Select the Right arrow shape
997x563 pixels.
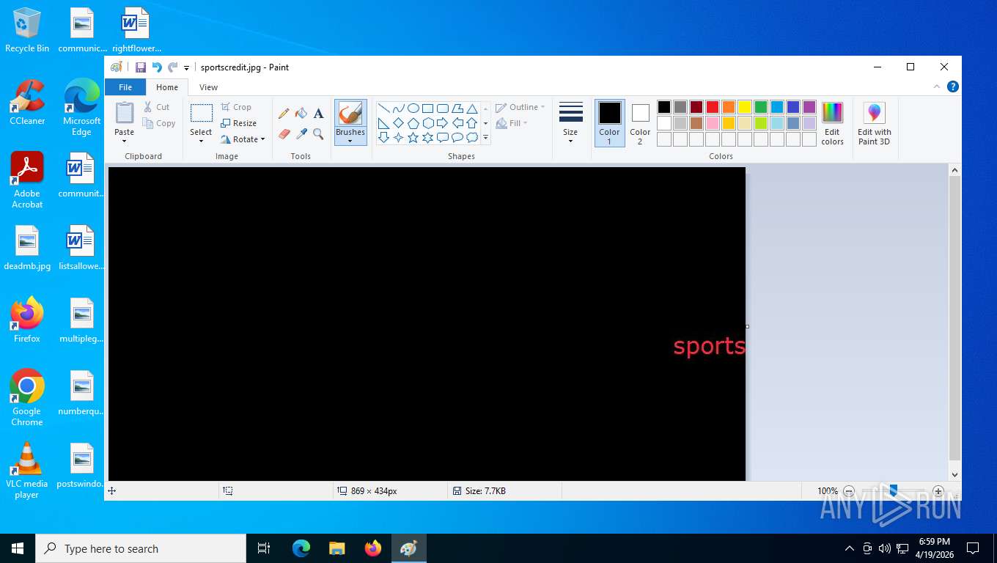point(443,123)
